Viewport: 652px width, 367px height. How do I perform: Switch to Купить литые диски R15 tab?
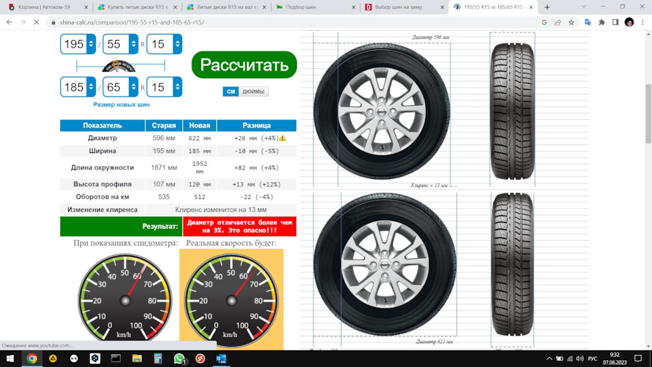[137, 7]
